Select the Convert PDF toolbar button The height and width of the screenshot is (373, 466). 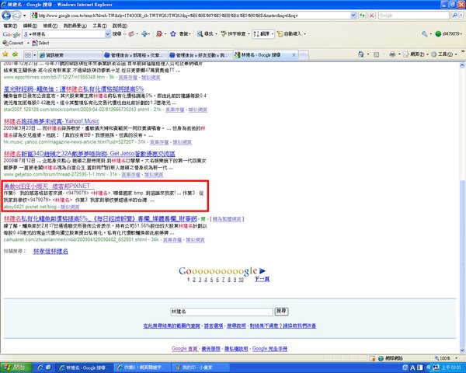(x=12, y=44)
